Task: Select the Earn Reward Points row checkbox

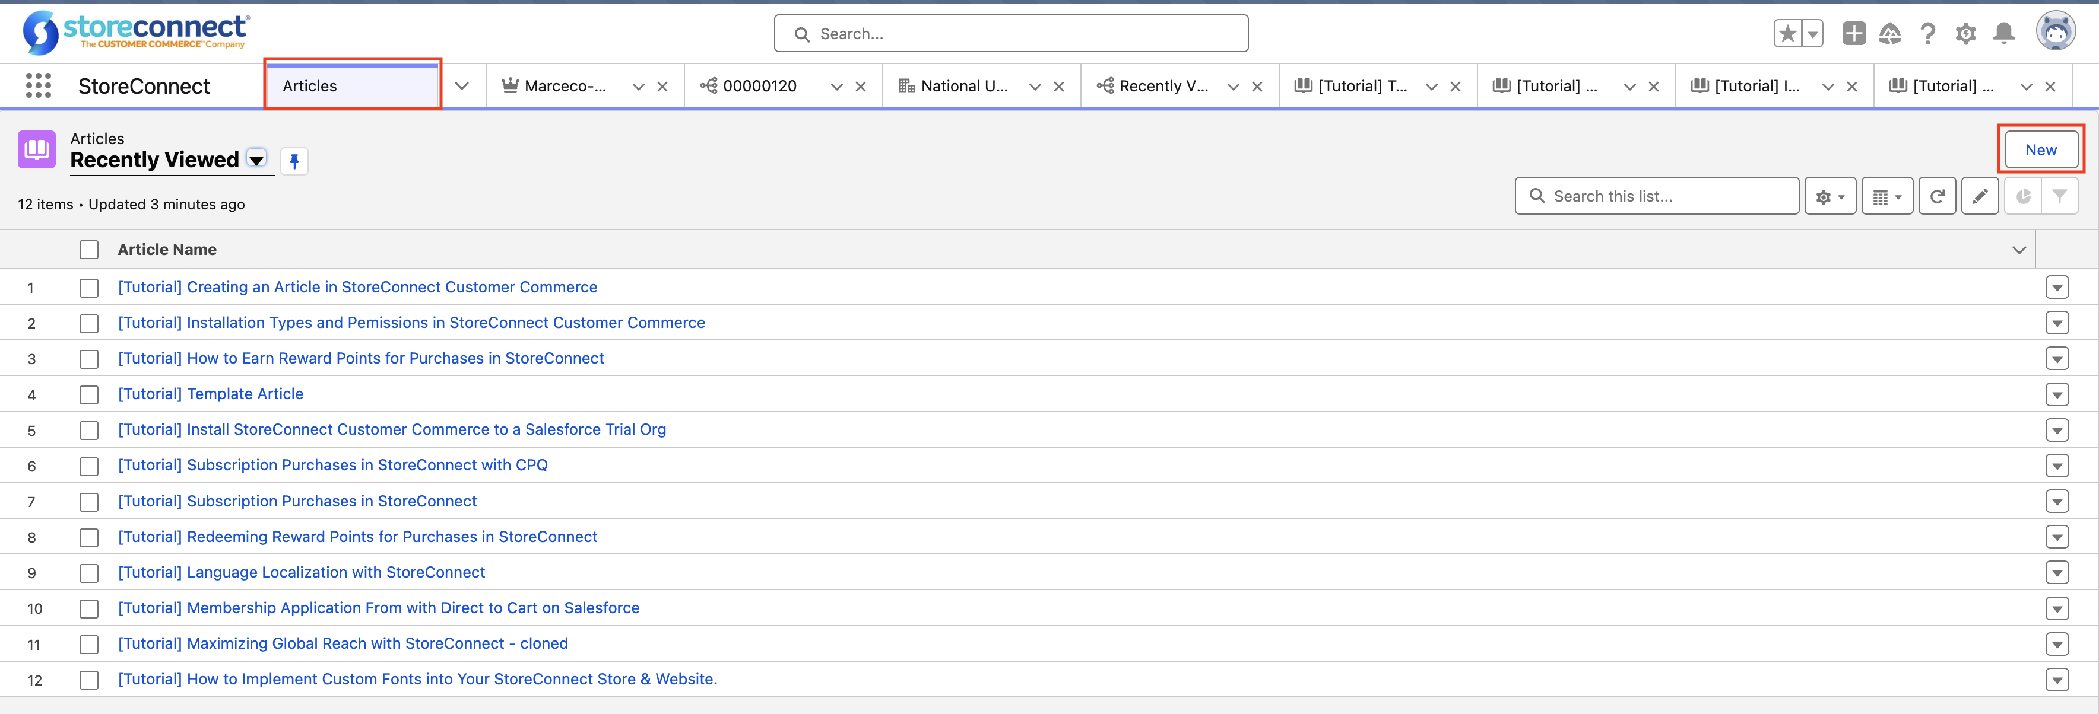Action: click(89, 359)
